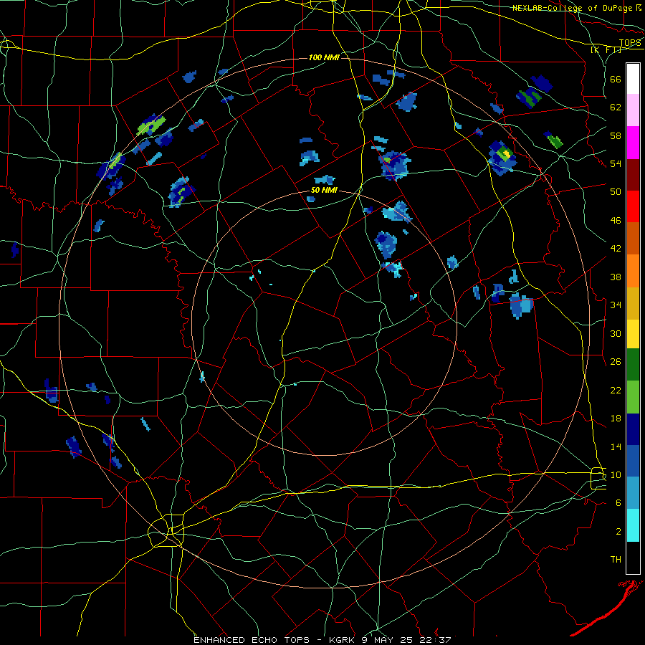Click the '66' legend scale value
Viewport: 645px width, 645px height.
[616, 79]
